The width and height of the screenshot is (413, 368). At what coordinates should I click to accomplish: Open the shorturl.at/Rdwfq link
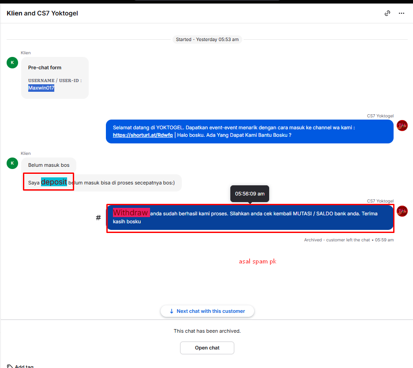click(x=143, y=135)
